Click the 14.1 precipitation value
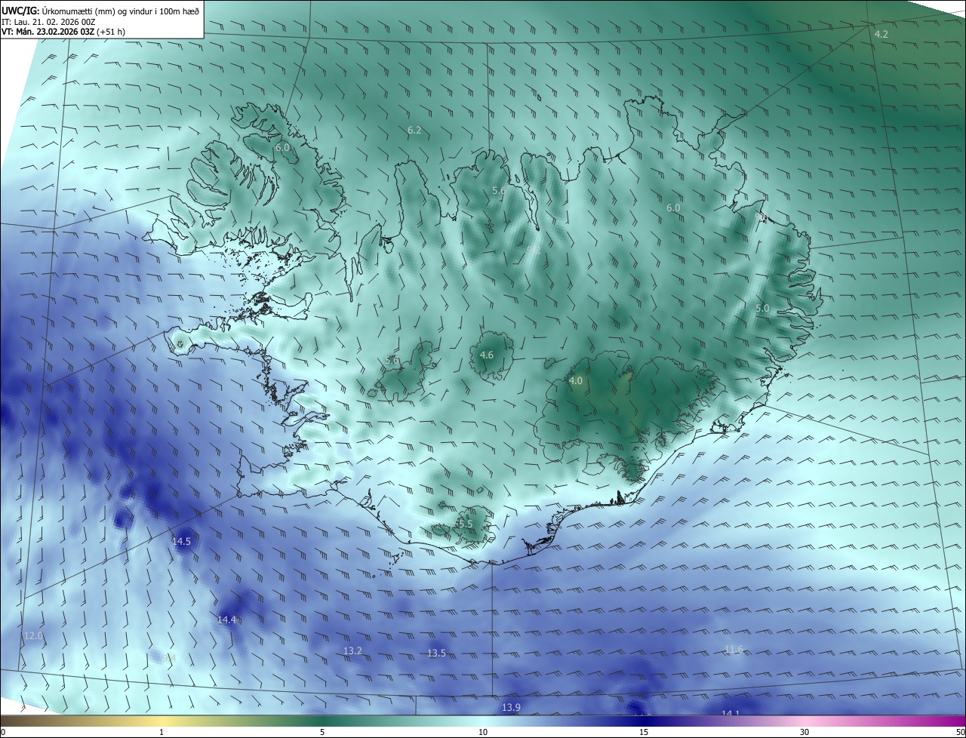This screenshot has height=738, width=966. click(x=731, y=713)
